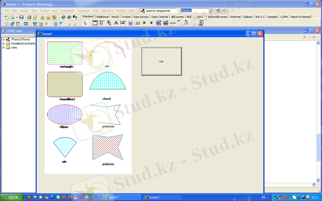This screenshot has height=201, width=322.
Task: Switch to the Data Access palette tab
Action: pos(141,17)
